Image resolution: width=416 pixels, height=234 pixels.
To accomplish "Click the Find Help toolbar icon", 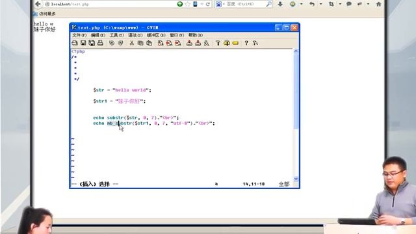I will coord(255,43).
